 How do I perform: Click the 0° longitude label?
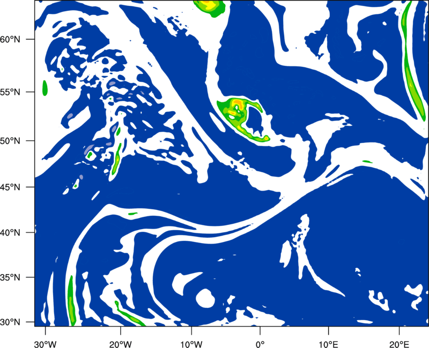coord(260,344)
